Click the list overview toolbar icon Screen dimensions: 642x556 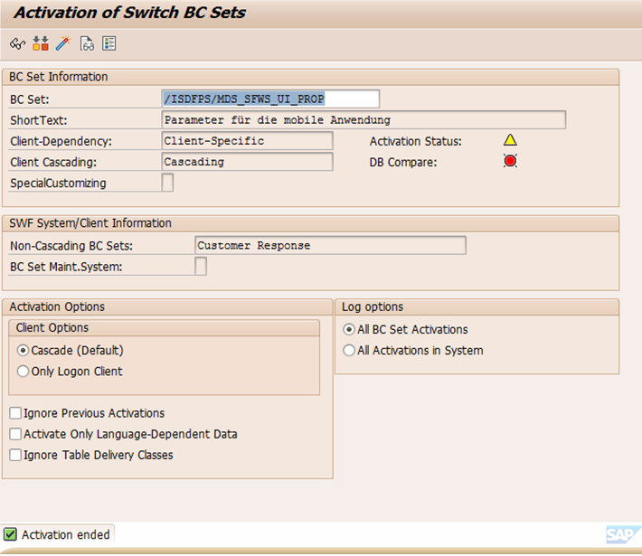click(x=109, y=43)
